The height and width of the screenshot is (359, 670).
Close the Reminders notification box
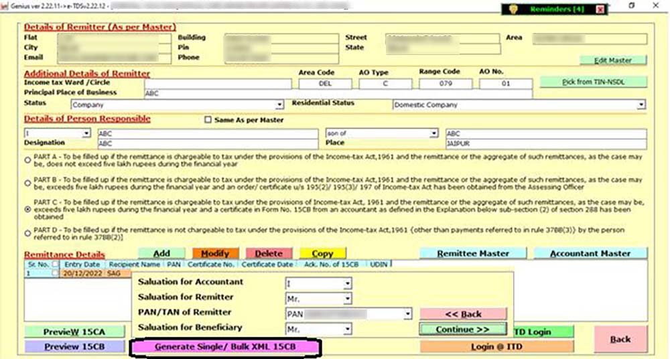pyautogui.click(x=600, y=9)
